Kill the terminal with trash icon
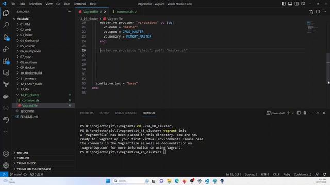The image size is (330, 185). [305, 113]
